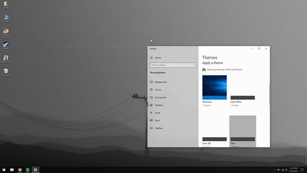The width and height of the screenshot is (307, 173).
Task: Open the taskbar clock and date
Action: (x=294, y=170)
